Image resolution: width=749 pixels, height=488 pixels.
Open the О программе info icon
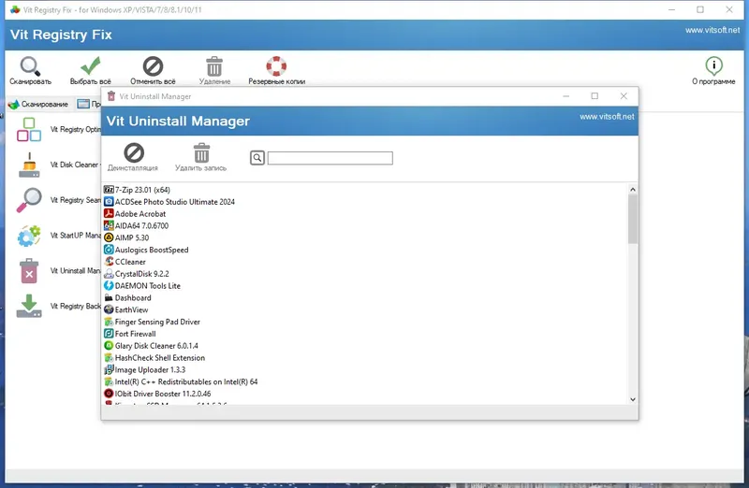(x=713, y=65)
